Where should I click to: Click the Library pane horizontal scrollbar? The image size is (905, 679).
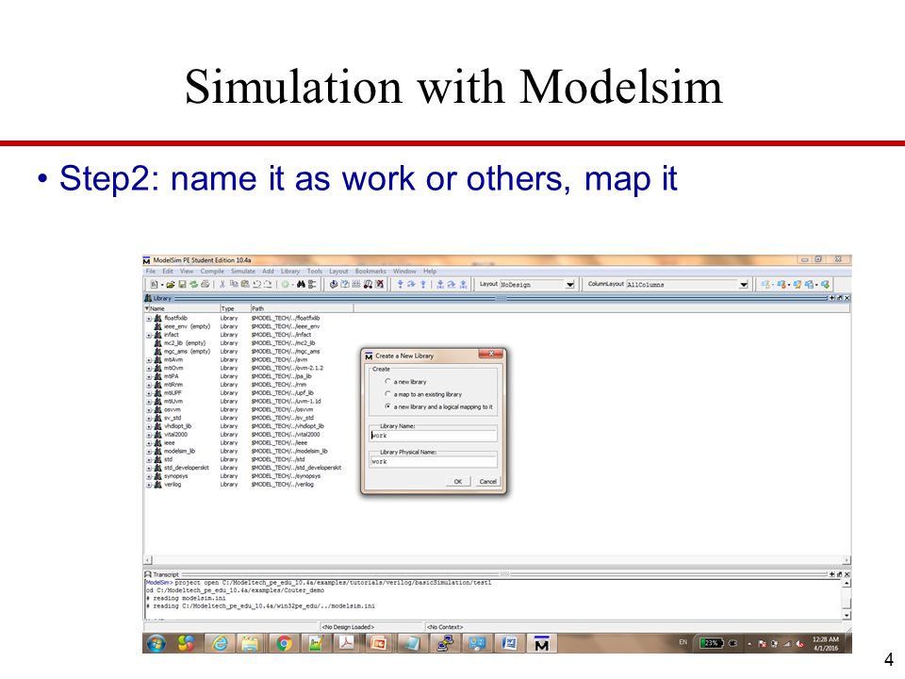(x=497, y=560)
